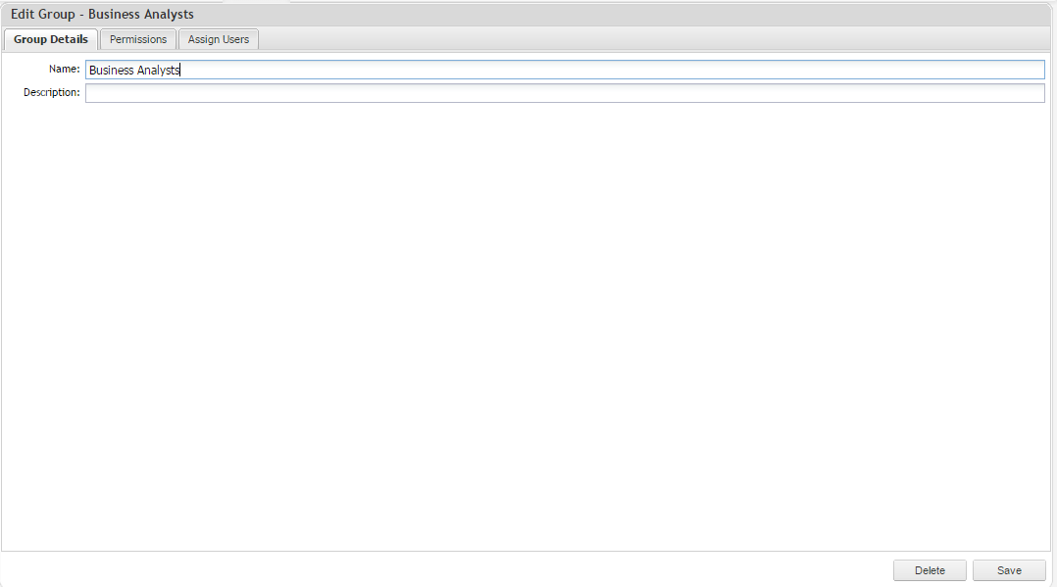Click the middle of the Description text box

pyautogui.click(x=565, y=93)
